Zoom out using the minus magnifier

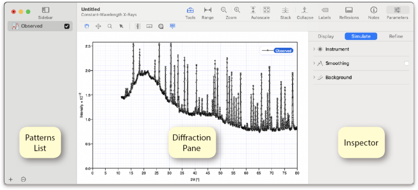(x=224, y=10)
